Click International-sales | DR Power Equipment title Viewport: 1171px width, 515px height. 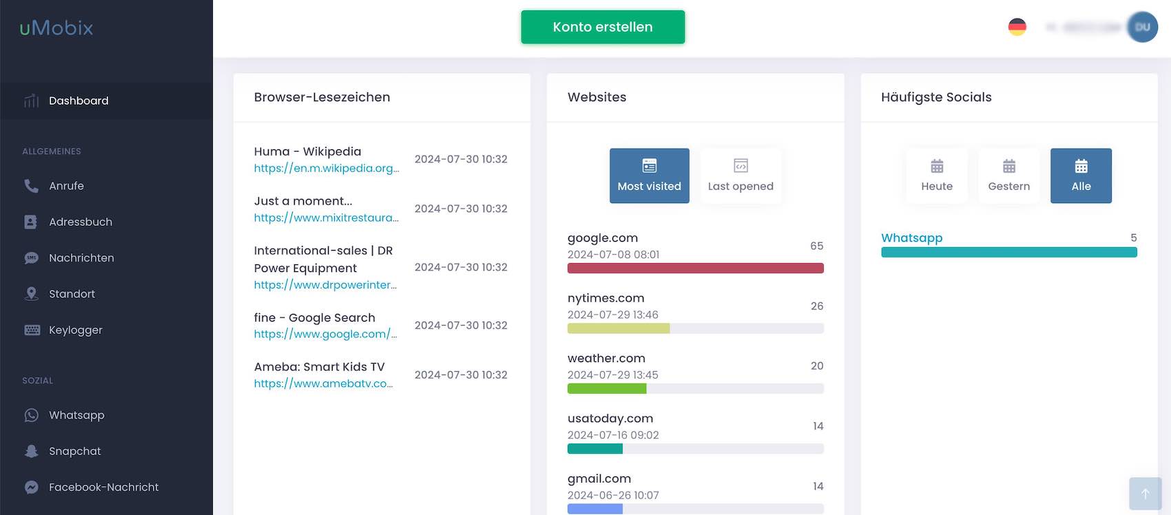(x=323, y=260)
